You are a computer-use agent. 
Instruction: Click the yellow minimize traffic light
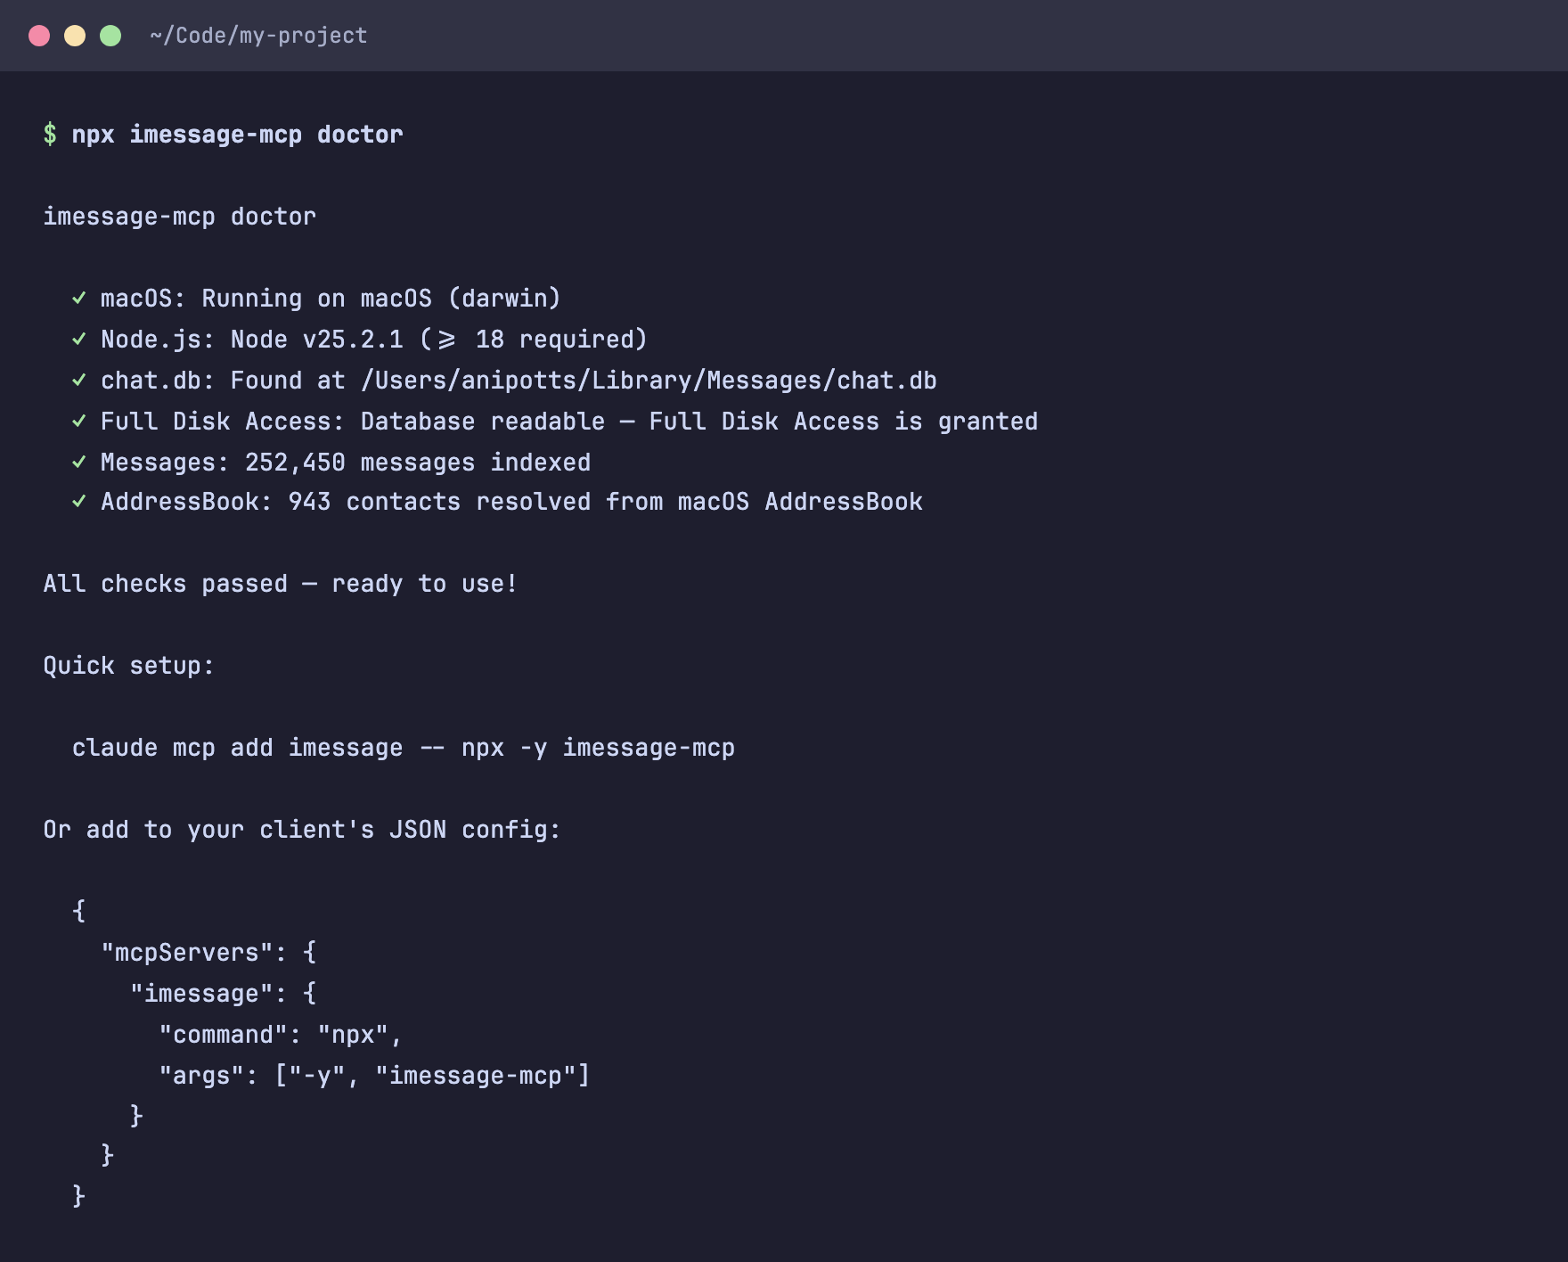click(74, 35)
